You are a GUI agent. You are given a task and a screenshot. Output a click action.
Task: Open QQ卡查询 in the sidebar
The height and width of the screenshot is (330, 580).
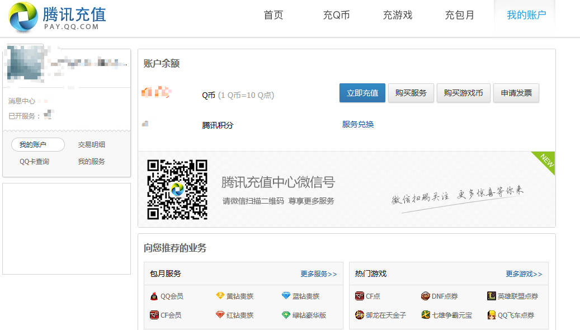point(35,162)
